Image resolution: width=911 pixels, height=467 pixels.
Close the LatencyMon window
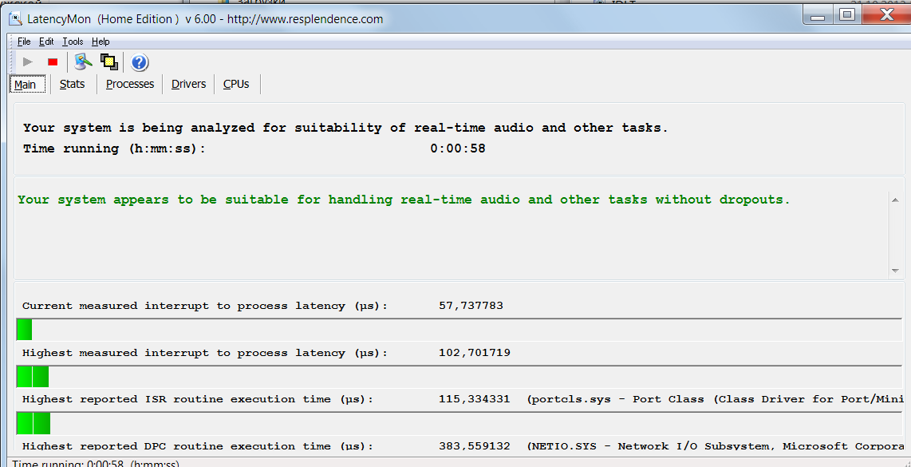click(886, 15)
